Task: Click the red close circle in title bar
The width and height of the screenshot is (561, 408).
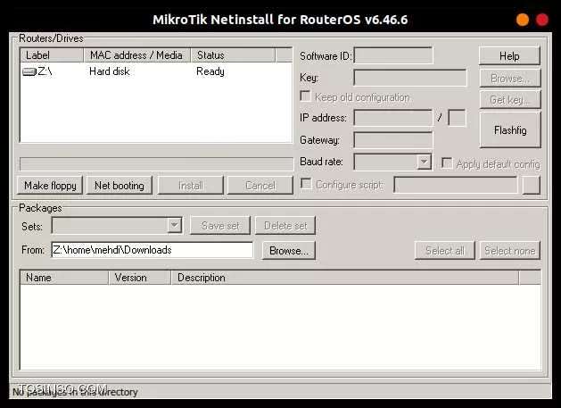Action: coord(542,20)
